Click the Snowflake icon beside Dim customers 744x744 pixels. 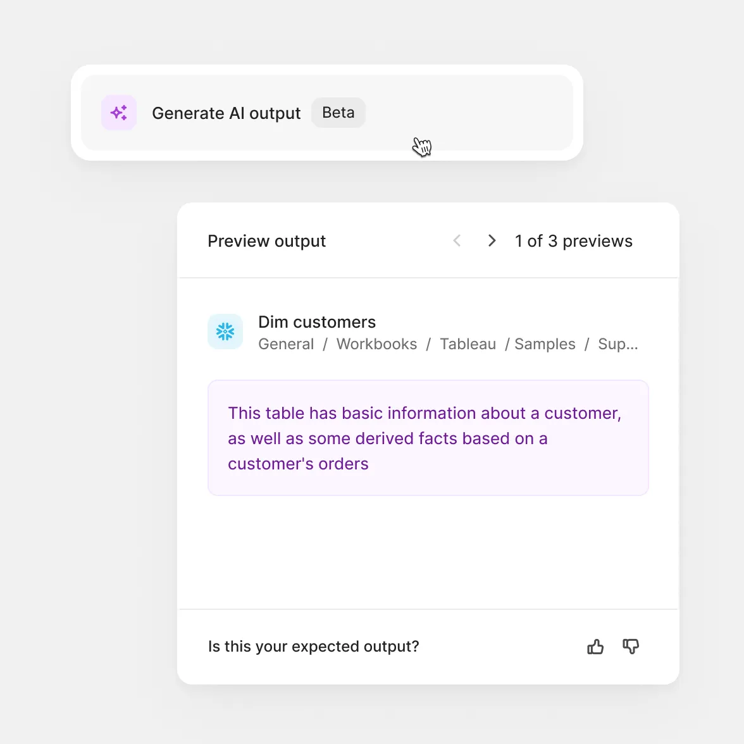225,332
